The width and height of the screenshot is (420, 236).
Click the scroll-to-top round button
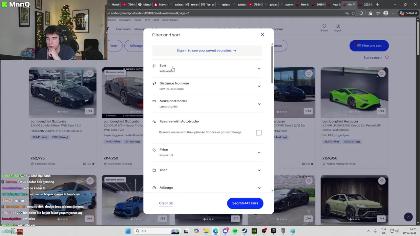tap(408, 217)
